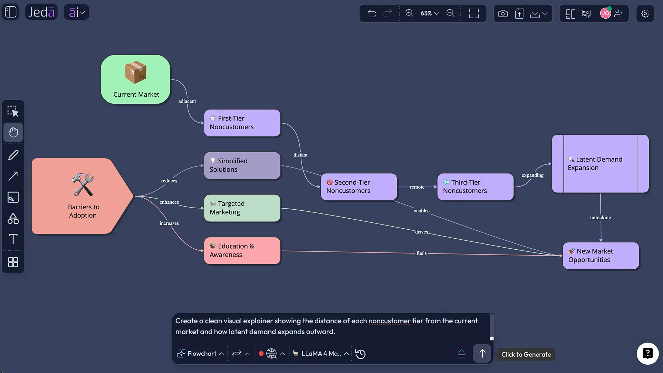Select the Barriers to Adoption node
Image resolution: width=663 pixels, height=373 pixels.
point(82,196)
